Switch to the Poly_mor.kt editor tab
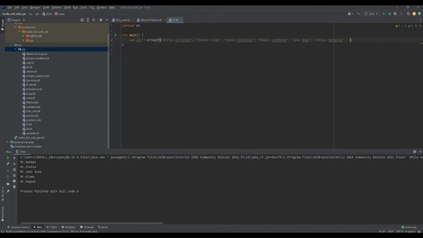This screenshot has height=238, width=423. coord(121,20)
